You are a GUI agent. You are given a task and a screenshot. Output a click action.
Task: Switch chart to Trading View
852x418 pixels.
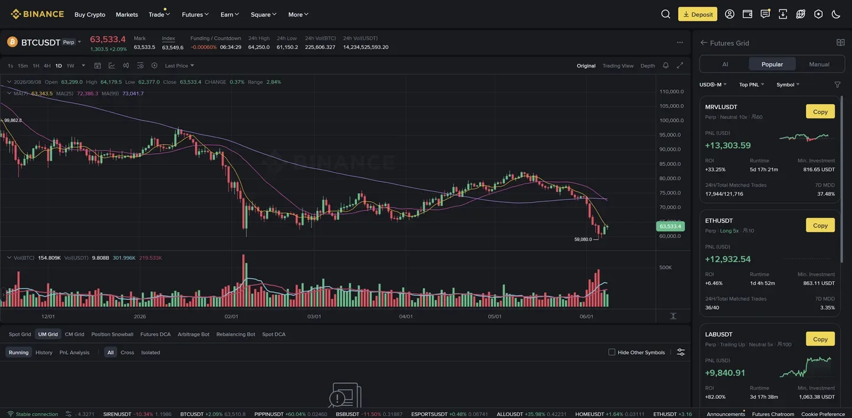coord(618,66)
